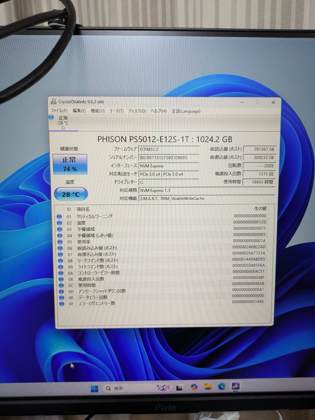Open the 編集(E) menu
Viewport: 315px width, 420px height.
click(x=79, y=111)
